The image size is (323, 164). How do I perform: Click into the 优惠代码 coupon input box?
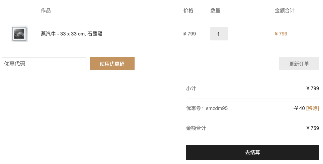point(44,64)
